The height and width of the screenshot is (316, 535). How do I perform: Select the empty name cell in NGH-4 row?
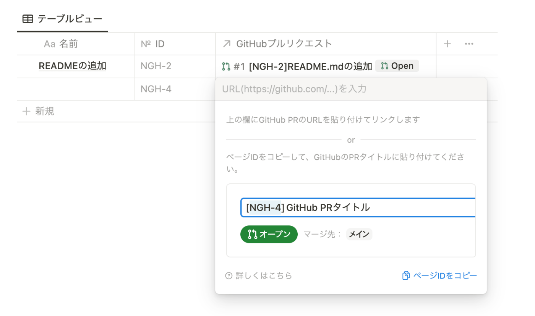click(76, 89)
